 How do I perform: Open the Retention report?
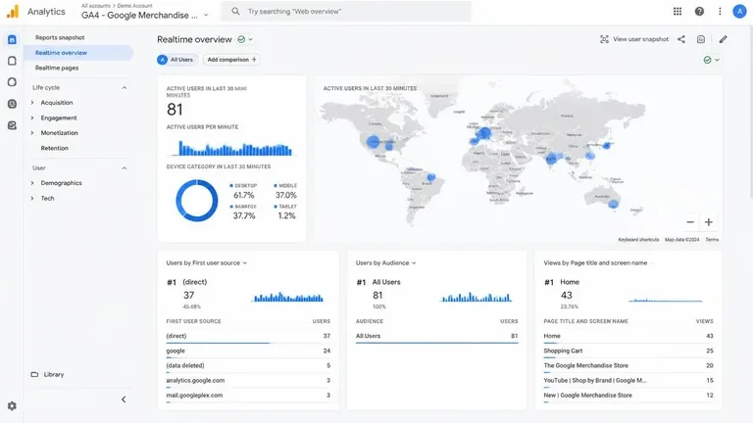[x=54, y=148]
